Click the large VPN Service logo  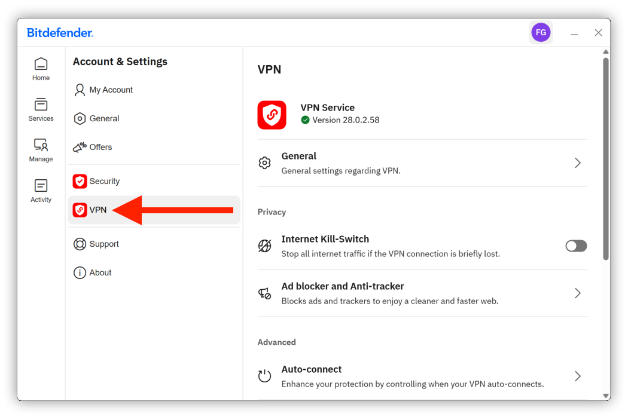(272, 115)
